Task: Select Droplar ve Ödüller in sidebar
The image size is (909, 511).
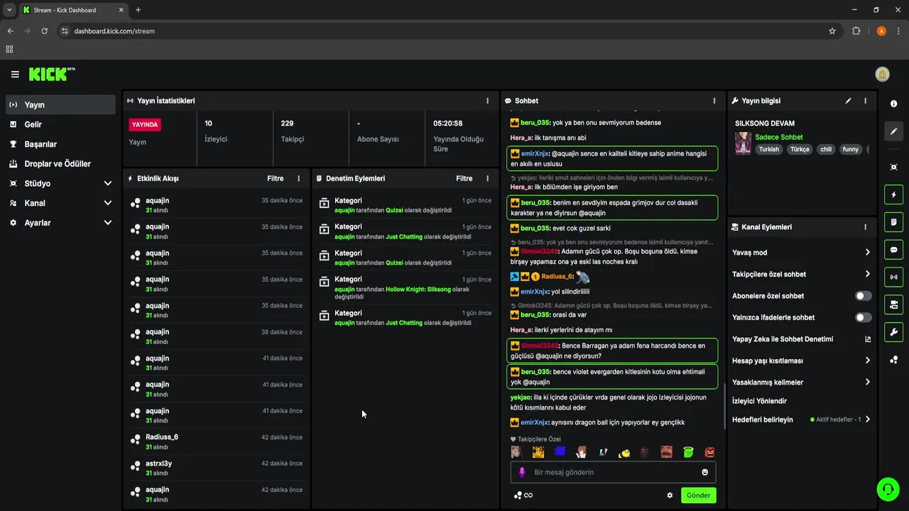Action: click(x=60, y=164)
